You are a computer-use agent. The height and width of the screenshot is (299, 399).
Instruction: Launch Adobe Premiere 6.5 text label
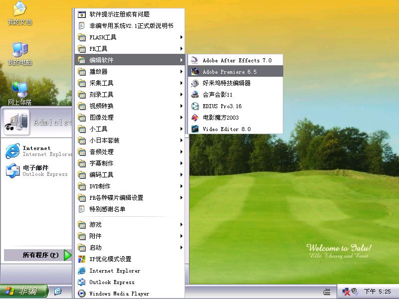[229, 72]
